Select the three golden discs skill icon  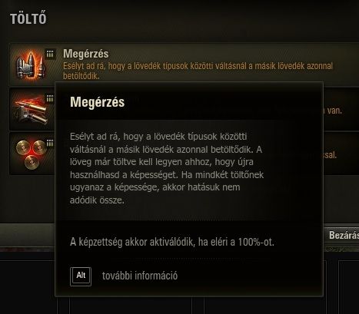pyautogui.click(x=31, y=154)
